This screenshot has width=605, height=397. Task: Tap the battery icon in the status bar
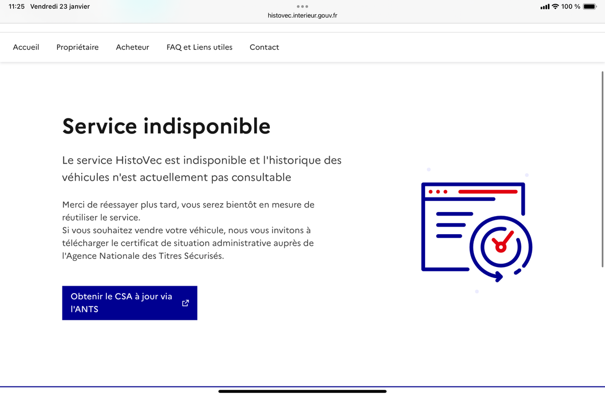[590, 7]
